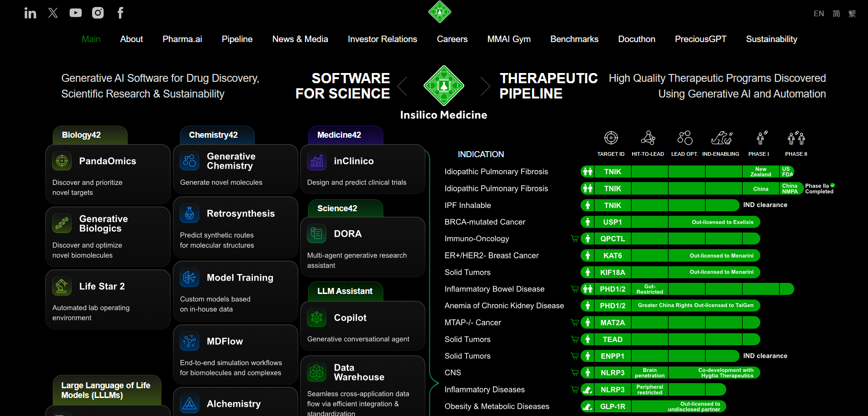Click the Phase II stage icon
This screenshot has height=416, width=868.
(x=796, y=138)
